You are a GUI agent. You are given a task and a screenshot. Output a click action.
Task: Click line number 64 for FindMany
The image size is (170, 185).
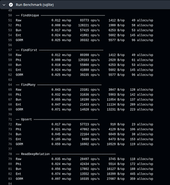10,85
